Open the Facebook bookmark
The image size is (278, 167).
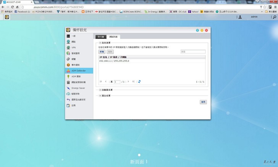(22, 11)
